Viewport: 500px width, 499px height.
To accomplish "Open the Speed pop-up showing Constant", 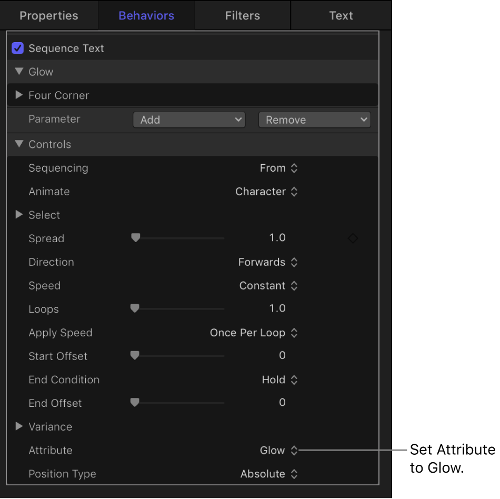I will point(269,286).
